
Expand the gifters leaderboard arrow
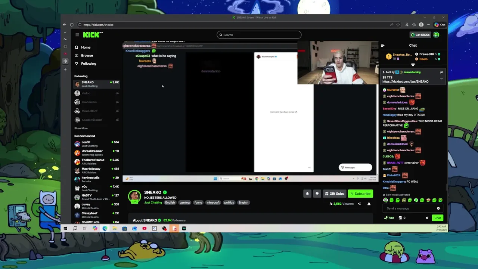coord(413,65)
